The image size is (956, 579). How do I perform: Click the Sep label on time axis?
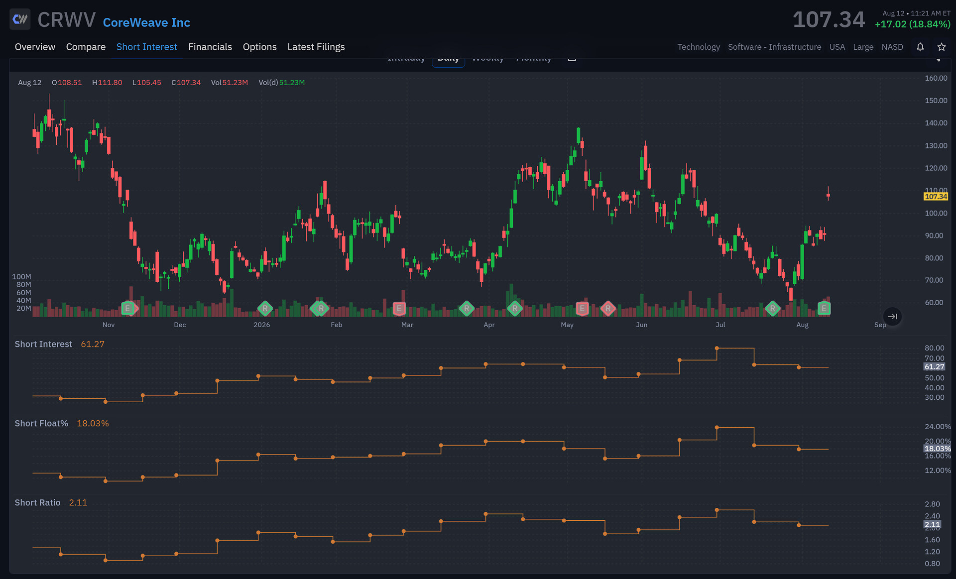click(880, 325)
